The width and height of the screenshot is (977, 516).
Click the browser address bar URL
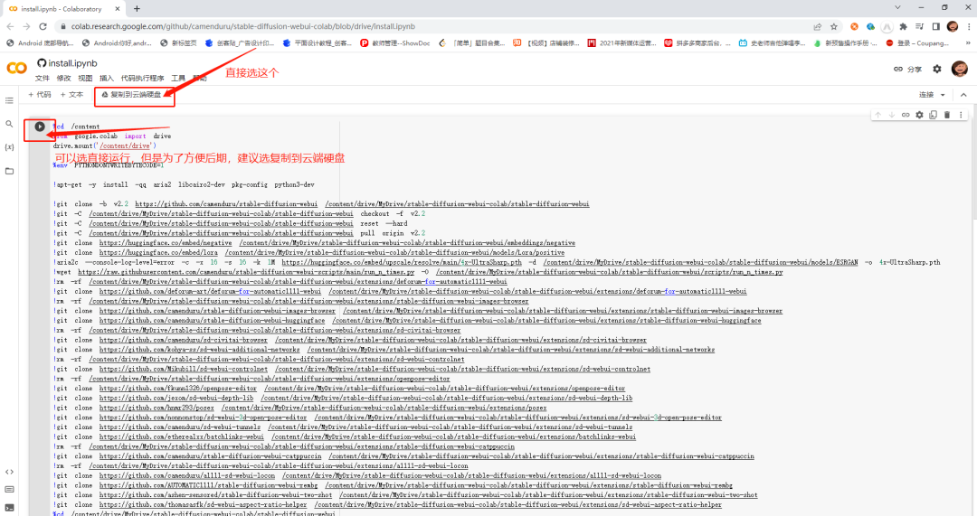pyautogui.click(x=243, y=26)
